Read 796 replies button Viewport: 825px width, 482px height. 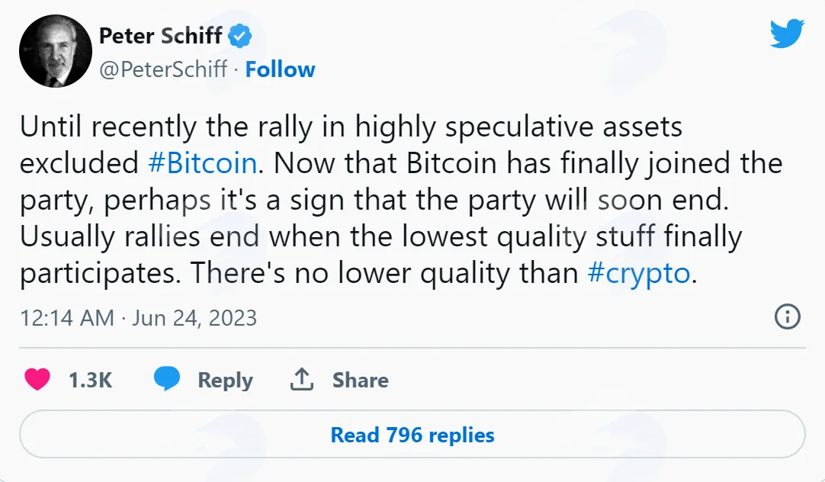(412, 435)
